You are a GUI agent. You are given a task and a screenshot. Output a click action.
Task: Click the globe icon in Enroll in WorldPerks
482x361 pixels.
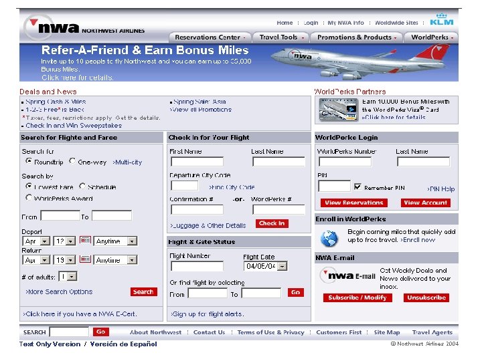(x=329, y=238)
